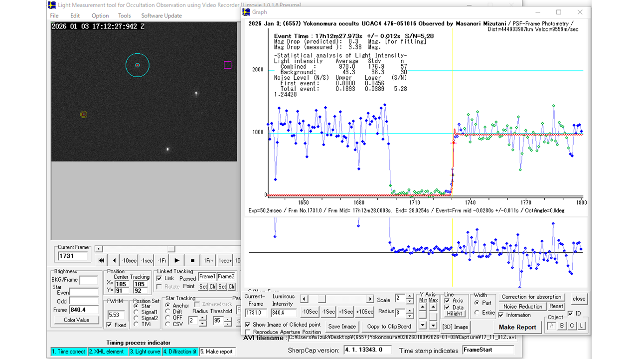Open the Tools menu
The height and width of the screenshot is (359, 638).
tap(124, 15)
